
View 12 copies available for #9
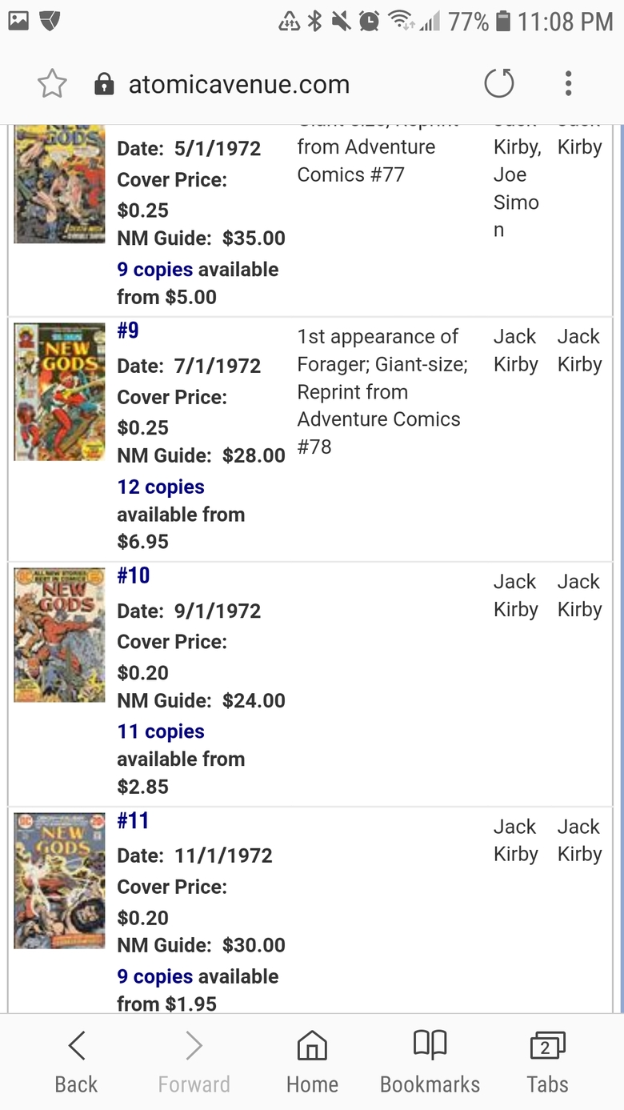161,487
